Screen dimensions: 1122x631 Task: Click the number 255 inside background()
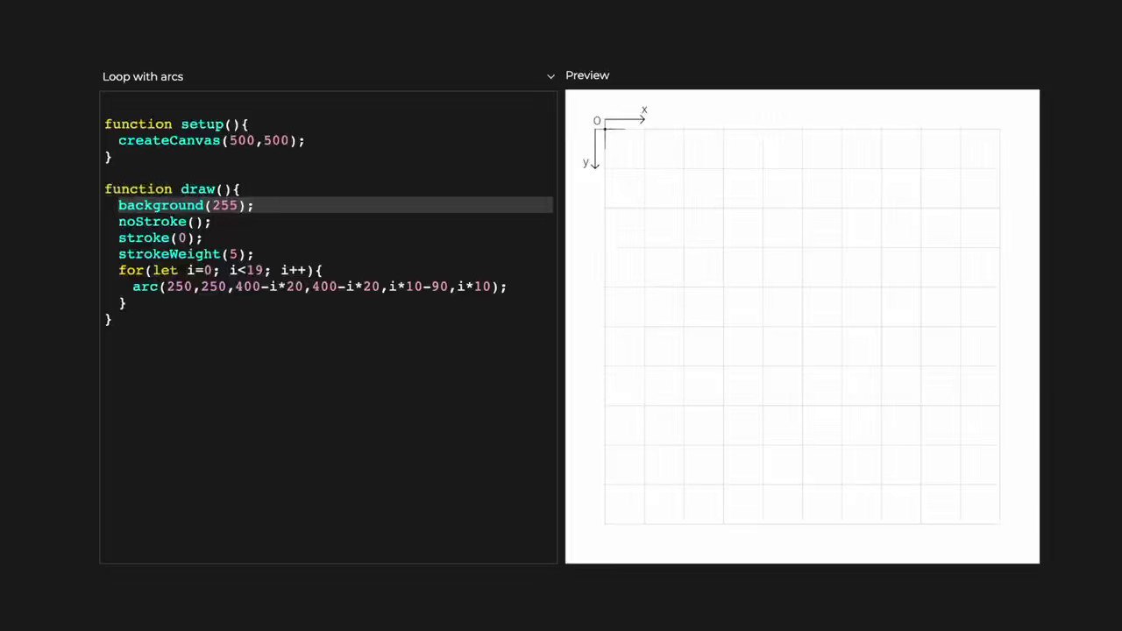coord(225,205)
